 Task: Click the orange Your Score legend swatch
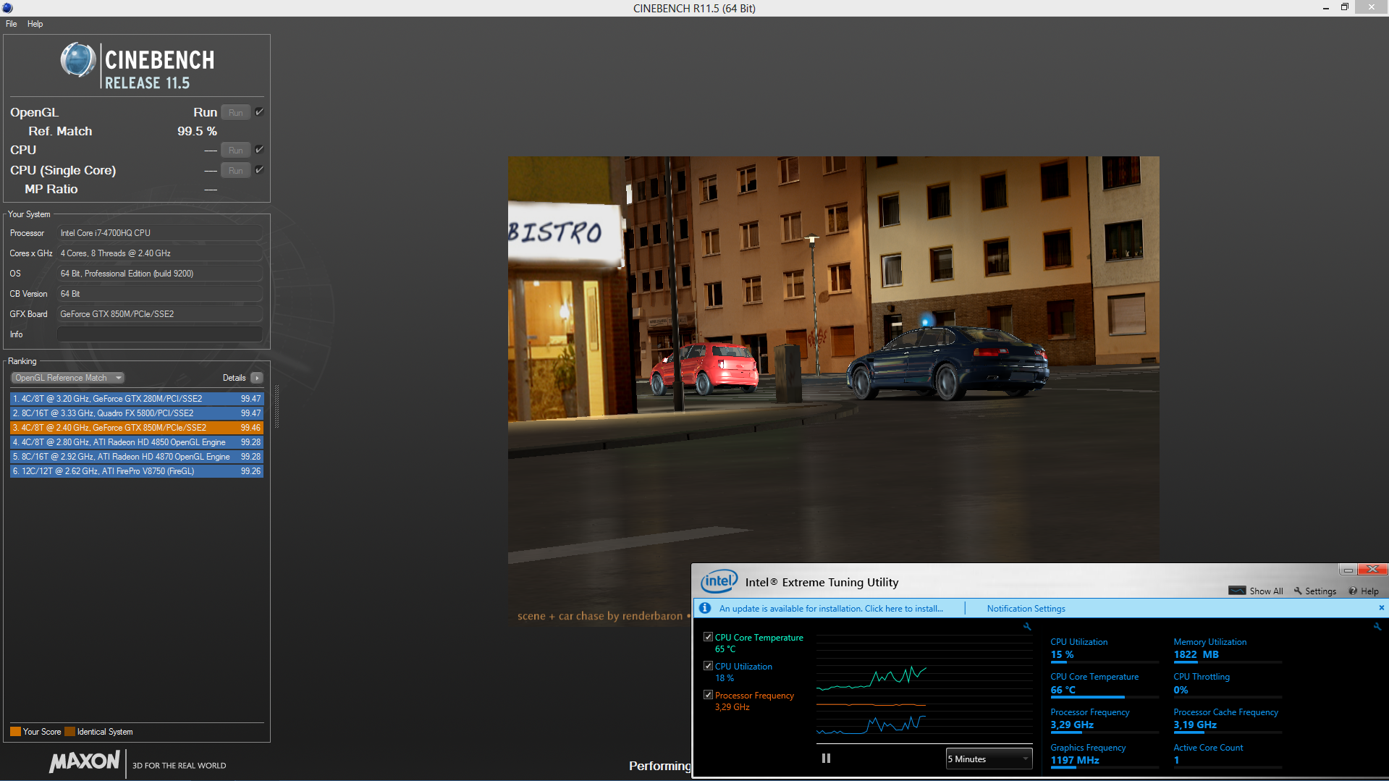pos(15,731)
